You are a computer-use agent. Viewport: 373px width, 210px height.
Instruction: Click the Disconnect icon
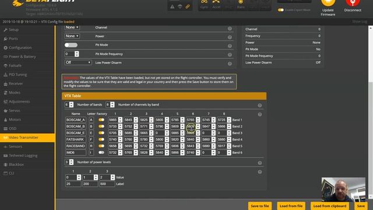point(353,2)
